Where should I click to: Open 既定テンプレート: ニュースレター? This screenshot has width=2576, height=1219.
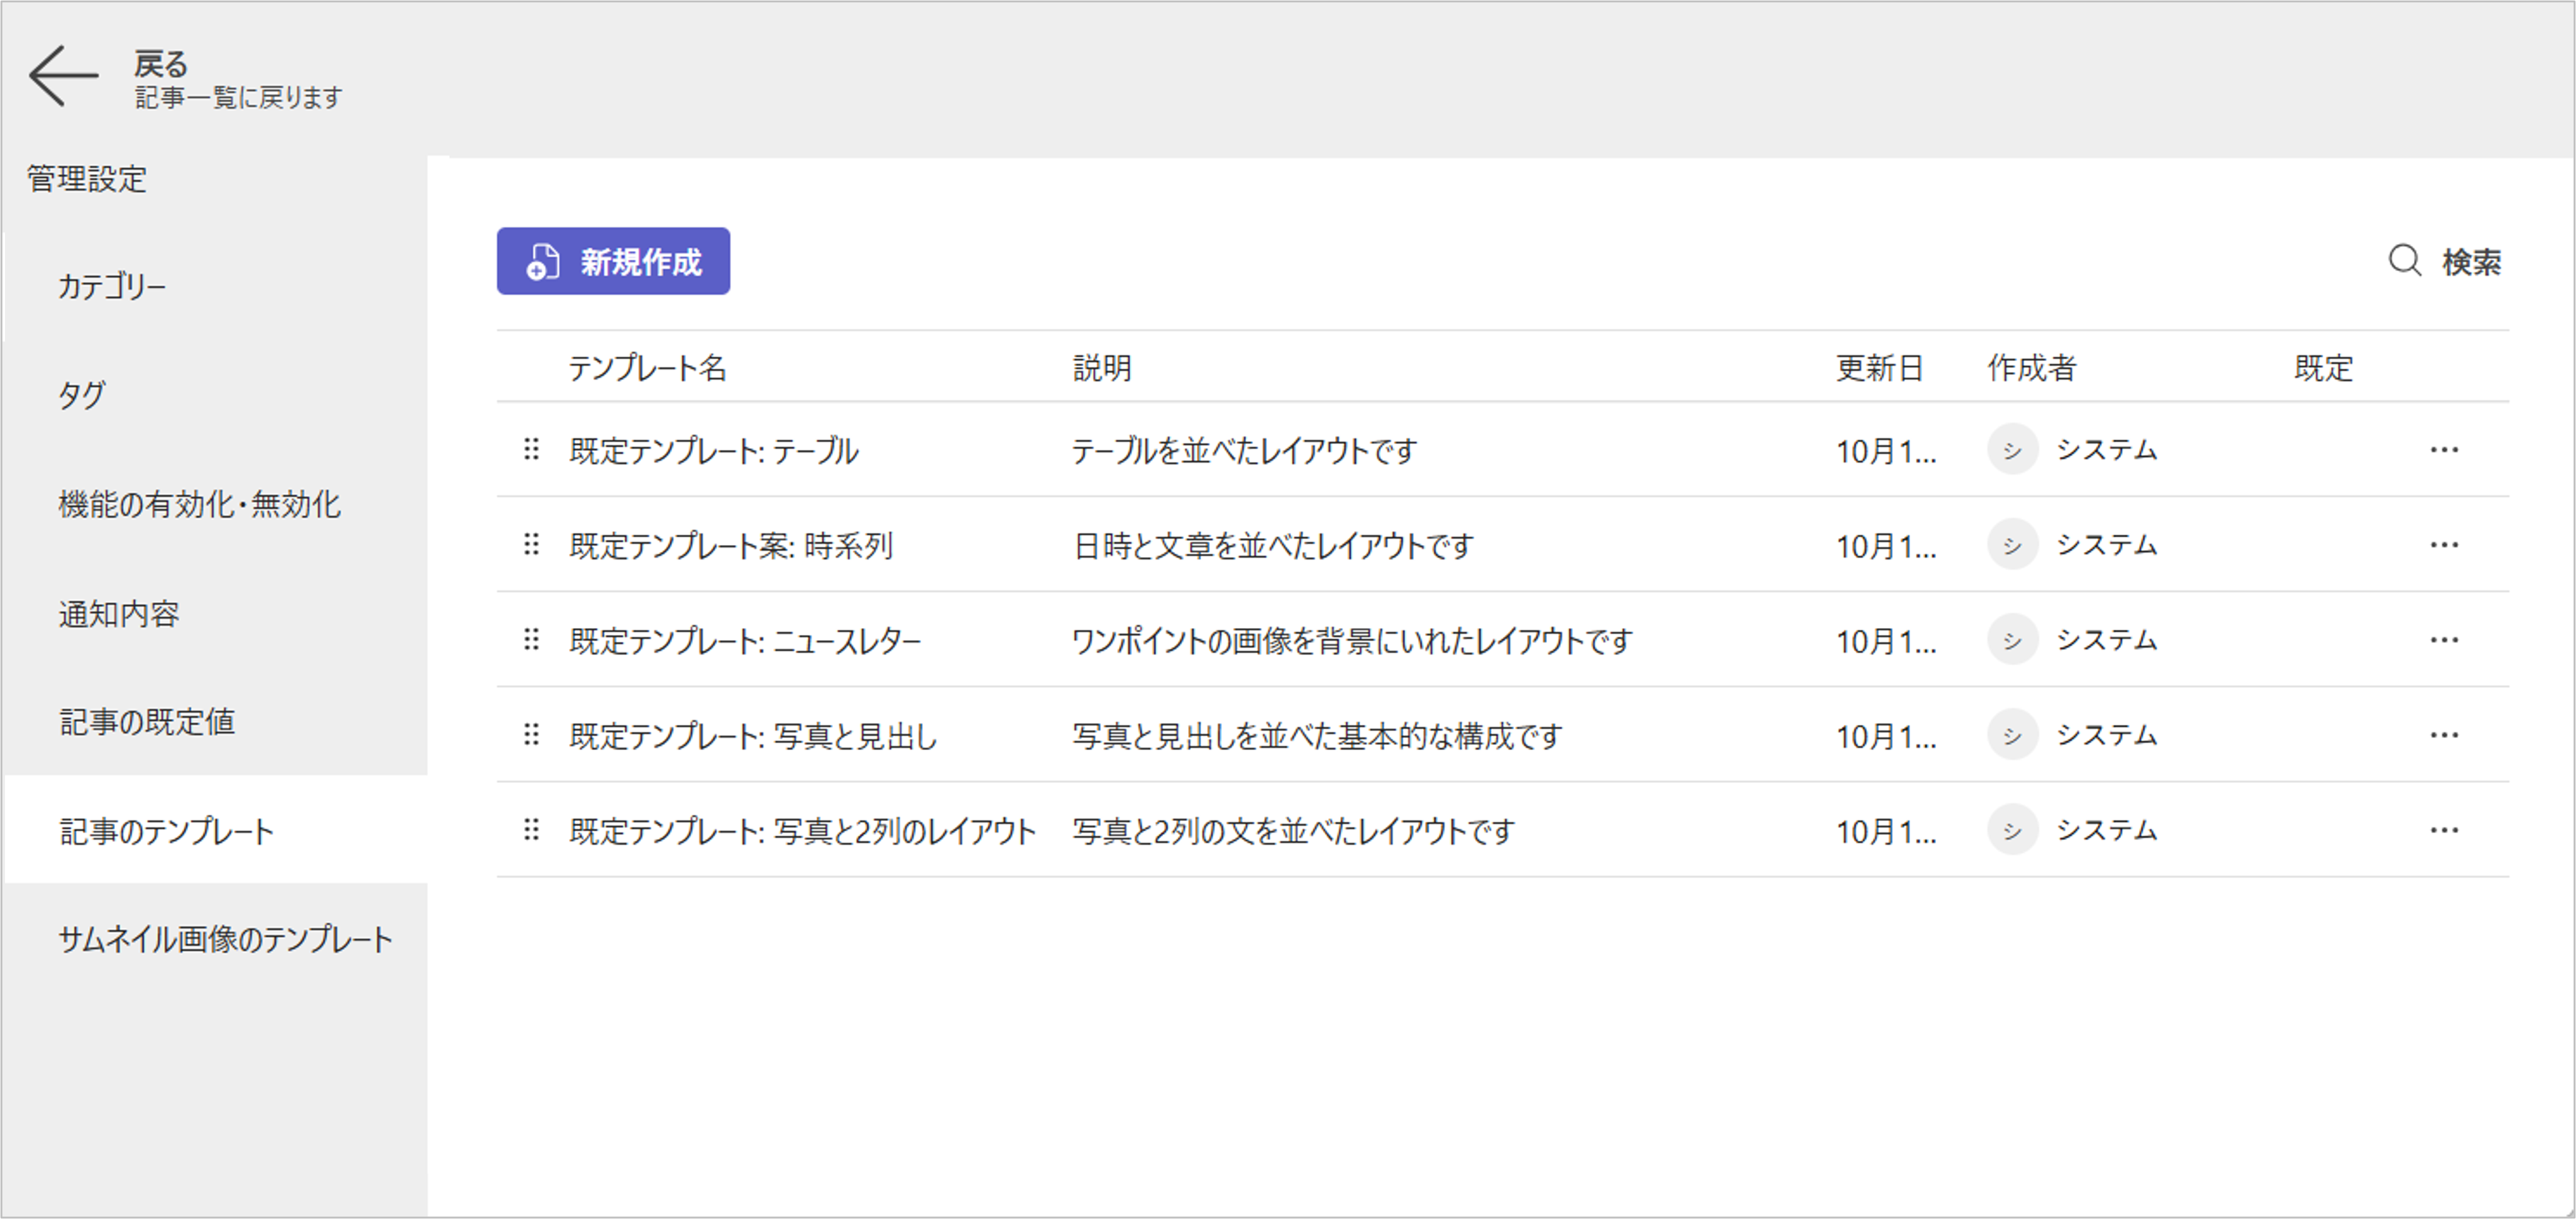(x=745, y=641)
